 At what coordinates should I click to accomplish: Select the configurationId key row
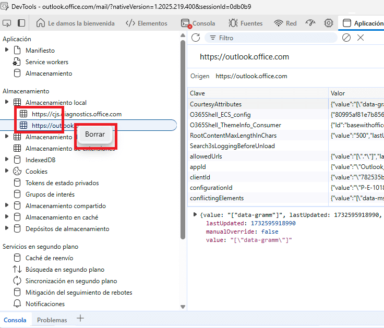pos(258,188)
